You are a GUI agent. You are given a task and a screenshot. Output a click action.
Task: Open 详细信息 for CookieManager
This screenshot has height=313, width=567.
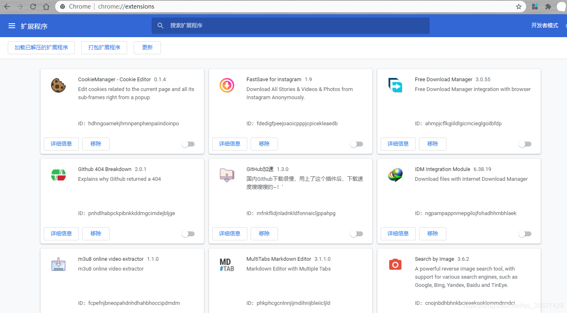[61, 144]
